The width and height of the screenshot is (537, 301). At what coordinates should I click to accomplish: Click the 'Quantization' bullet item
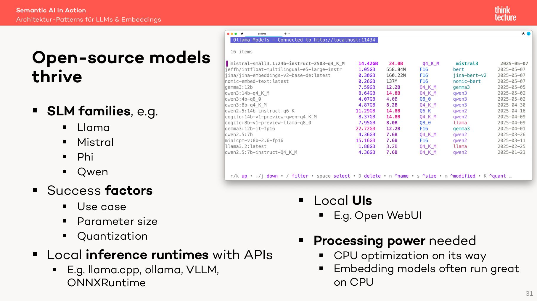[x=112, y=236]
